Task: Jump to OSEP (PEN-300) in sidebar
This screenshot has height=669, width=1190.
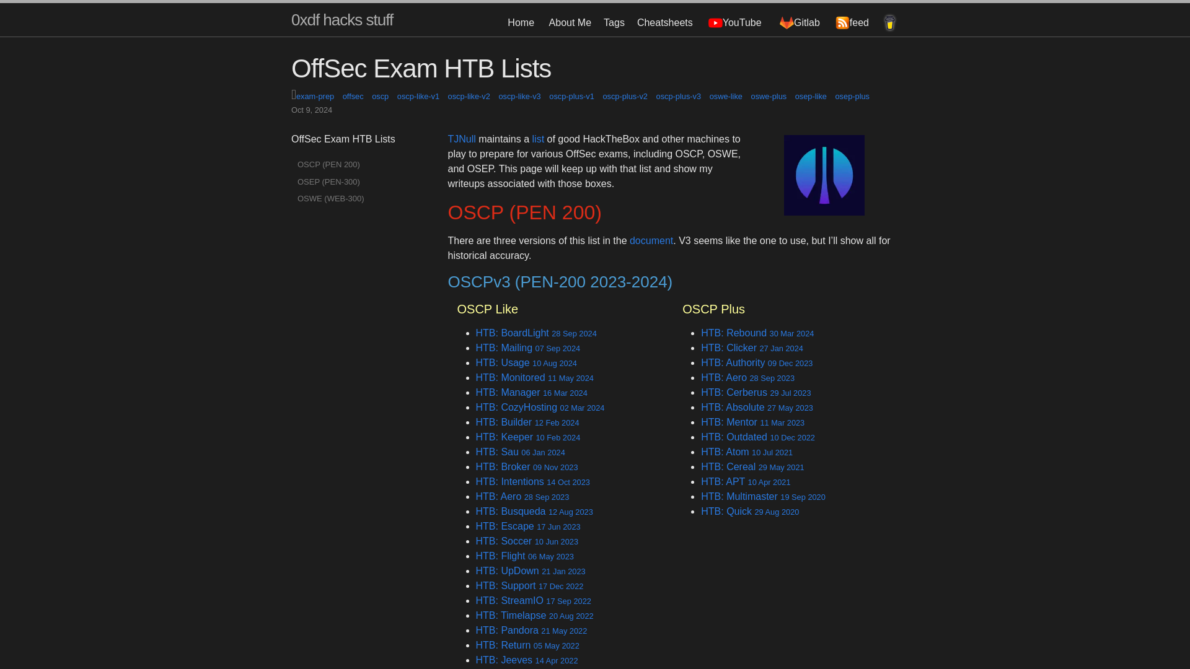Action: (328, 182)
